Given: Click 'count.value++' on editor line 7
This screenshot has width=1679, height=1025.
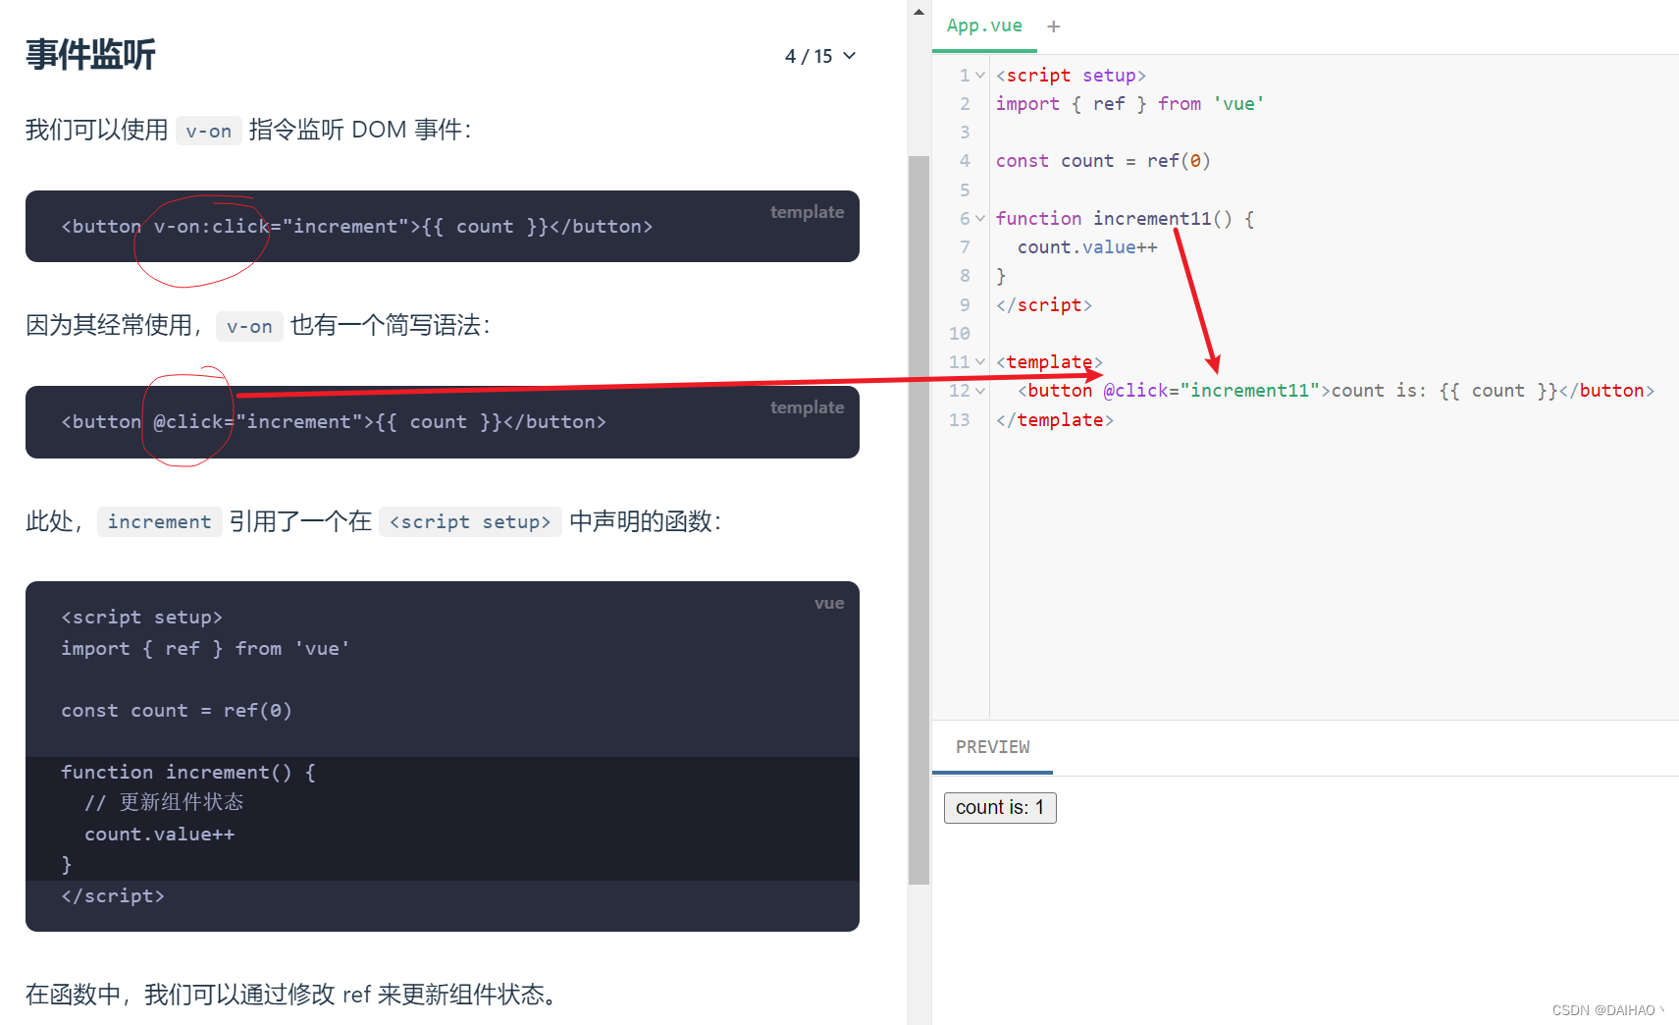Looking at the screenshot, I should click(x=1087, y=247).
